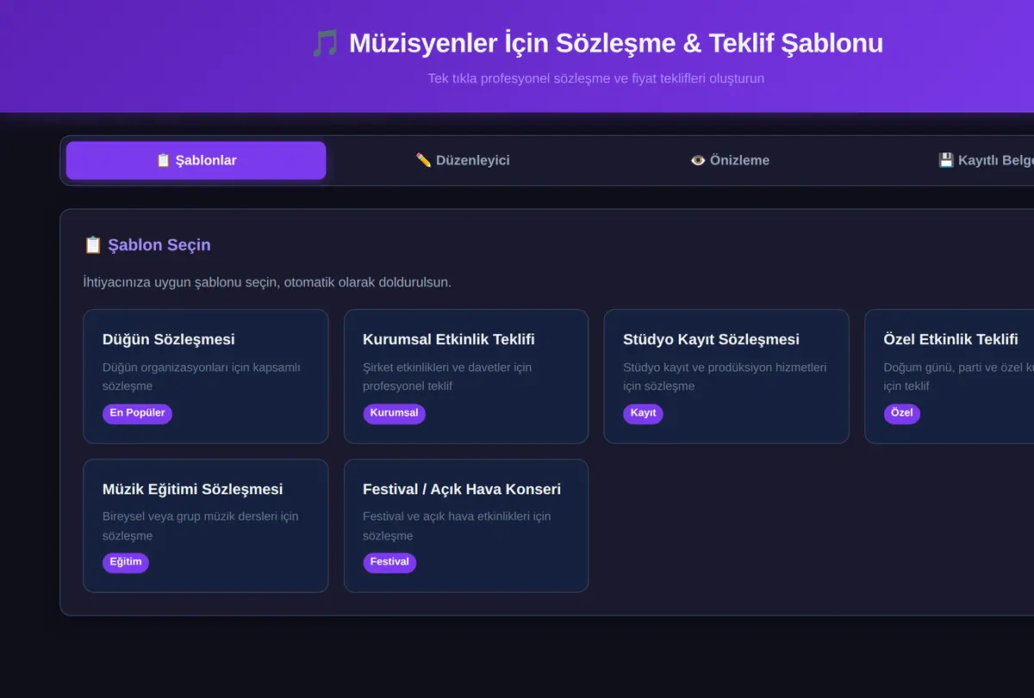The width and height of the screenshot is (1034, 698).
Task: Select the Düğün Sözleşmesi template card
Action: [206, 376]
